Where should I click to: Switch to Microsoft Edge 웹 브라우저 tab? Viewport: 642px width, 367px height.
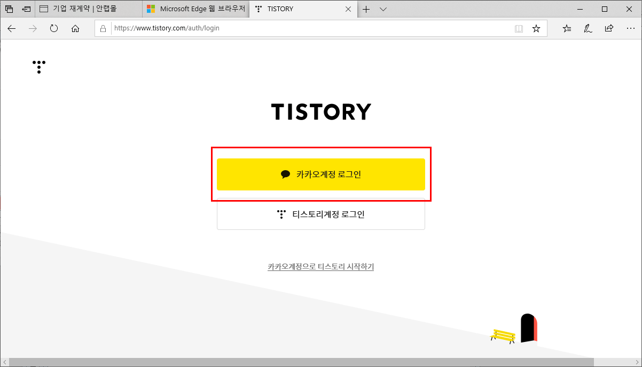196,9
